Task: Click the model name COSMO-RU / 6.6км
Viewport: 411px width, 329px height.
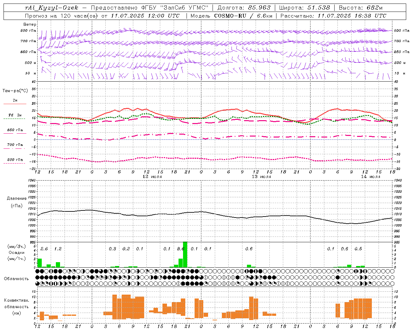Action: point(243,16)
